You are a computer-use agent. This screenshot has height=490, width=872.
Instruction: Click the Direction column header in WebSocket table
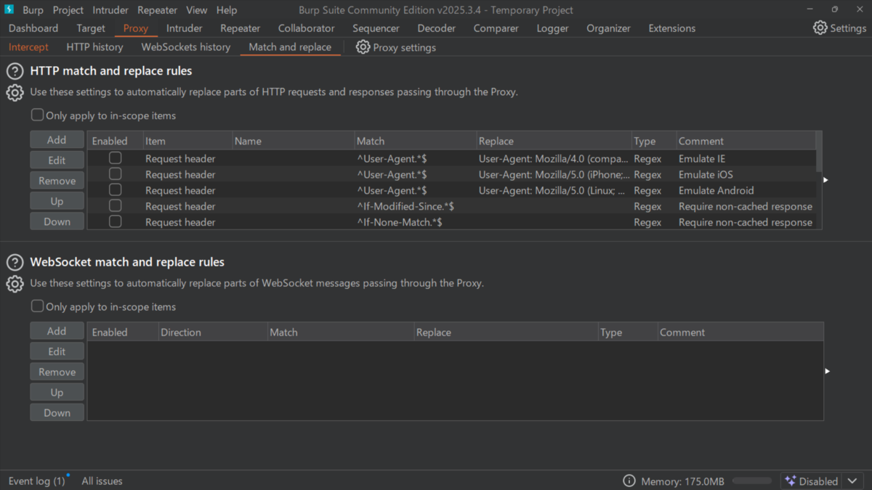pyautogui.click(x=213, y=332)
